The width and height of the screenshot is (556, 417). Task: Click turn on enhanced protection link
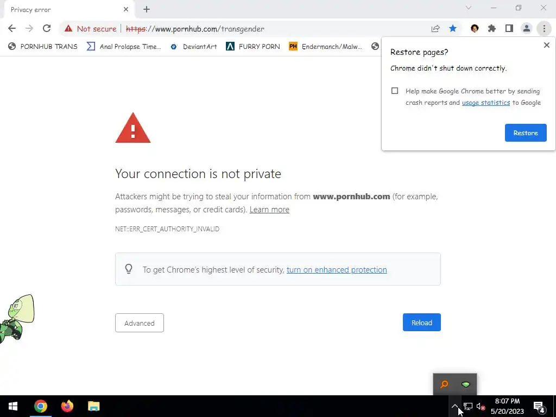coord(337,270)
